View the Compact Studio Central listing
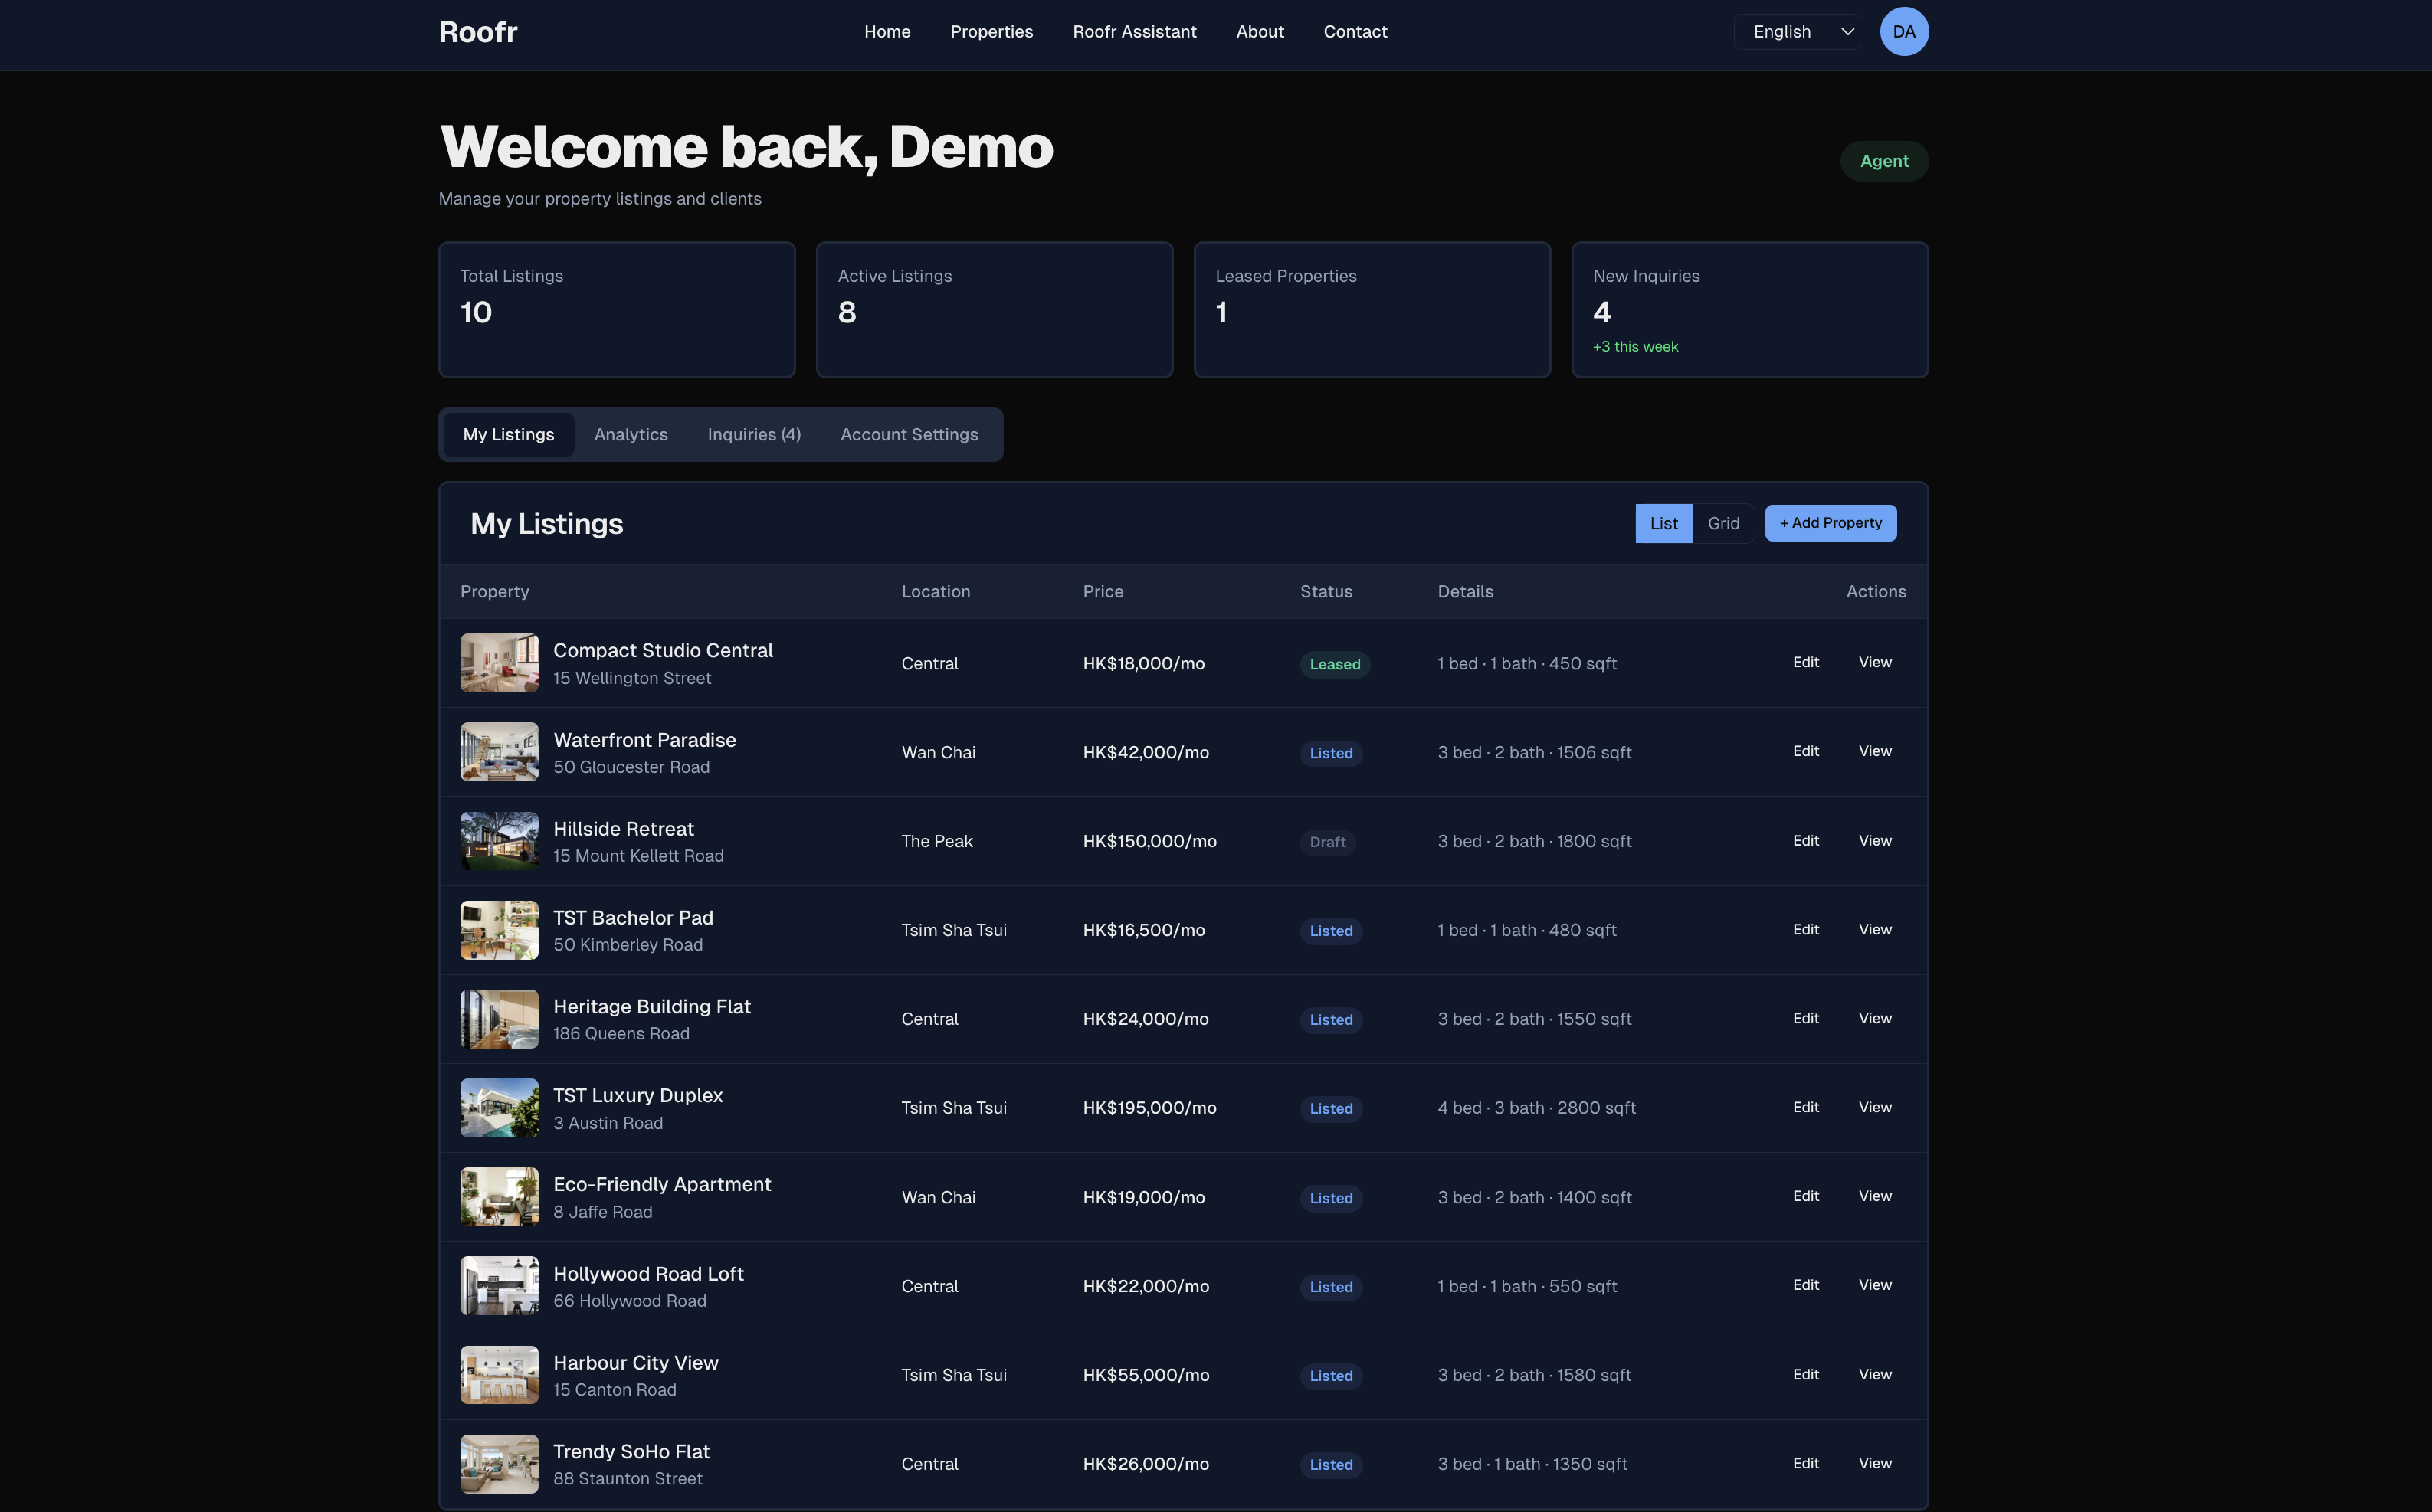 click(1873, 663)
